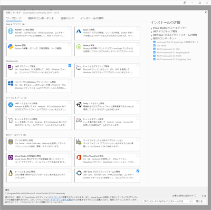Open the ダウンロードしながらインストールする dropdown

167,201
